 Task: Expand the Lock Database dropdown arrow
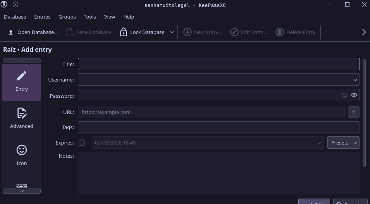(172, 32)
